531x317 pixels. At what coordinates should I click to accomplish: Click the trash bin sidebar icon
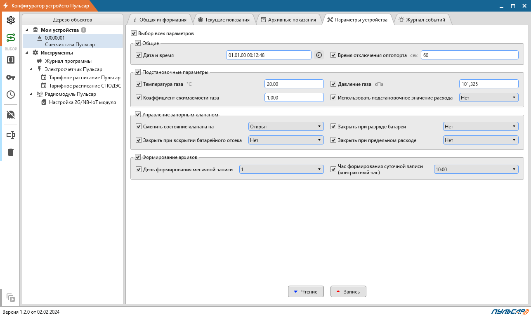[11, 152]
